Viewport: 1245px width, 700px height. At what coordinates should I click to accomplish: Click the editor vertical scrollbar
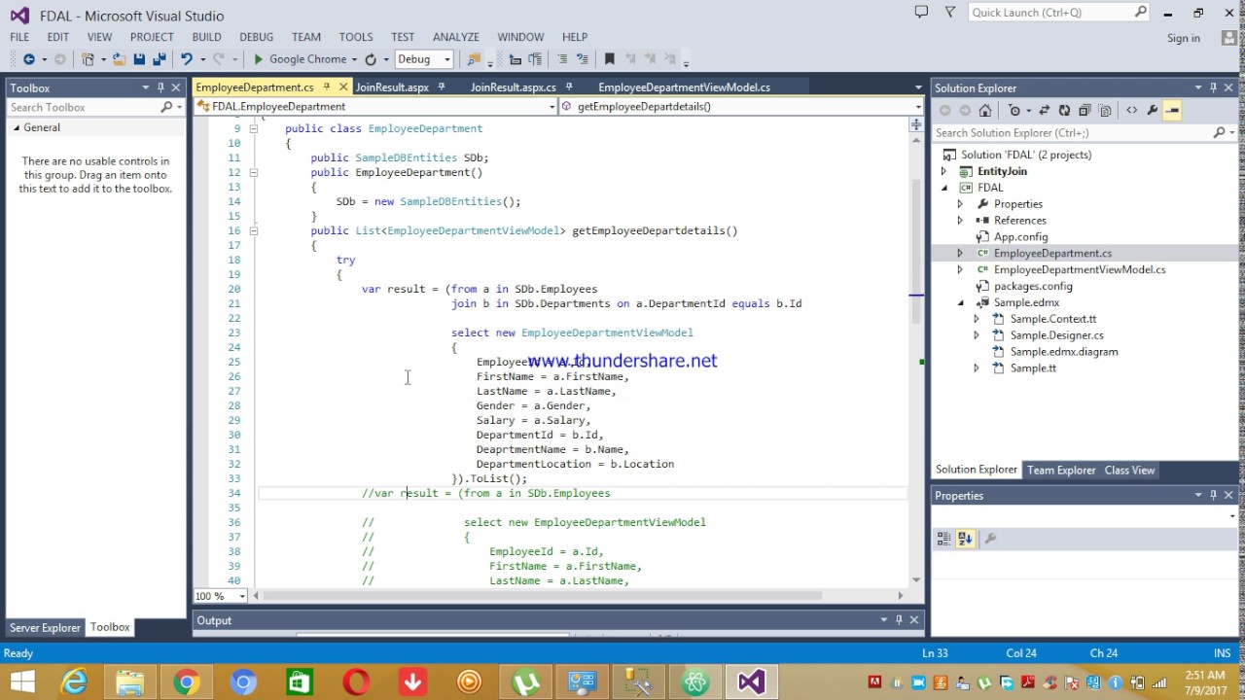click(915, 360)
